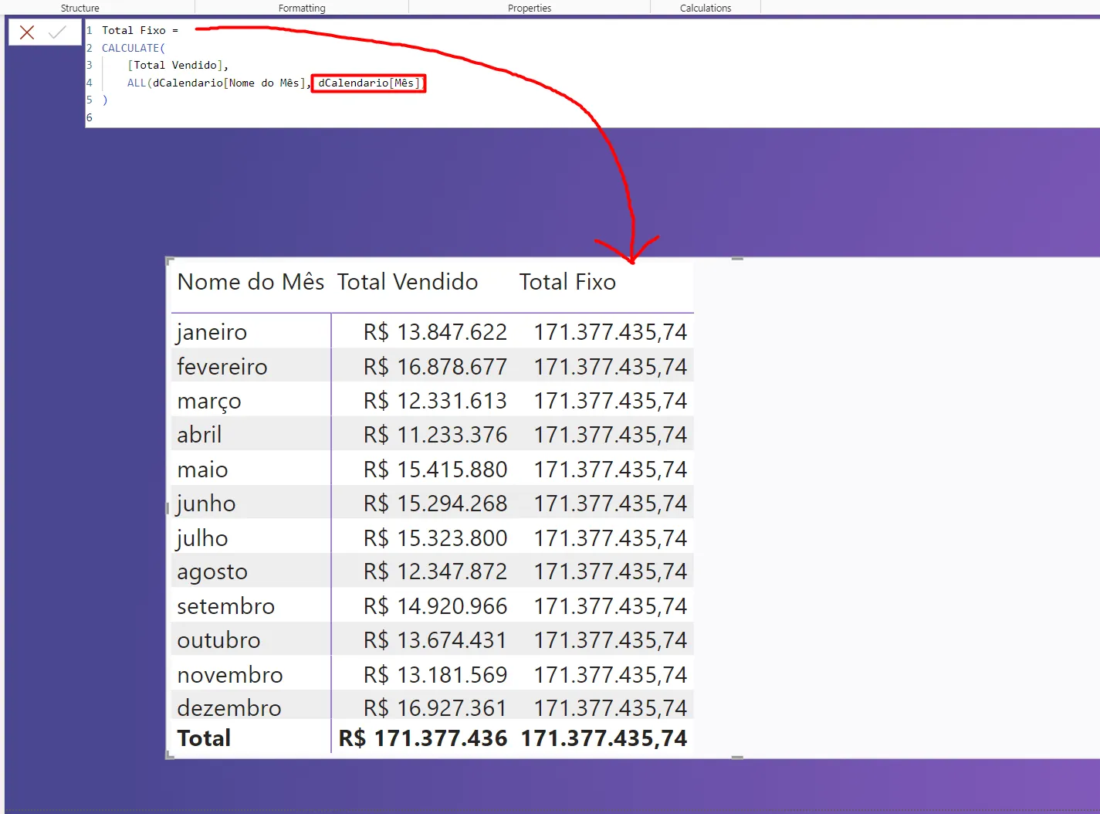This screenshot has width=1100, height=814.
Task: Click [Total Vendido] in the formula editor
Action: tap(178, 66)
